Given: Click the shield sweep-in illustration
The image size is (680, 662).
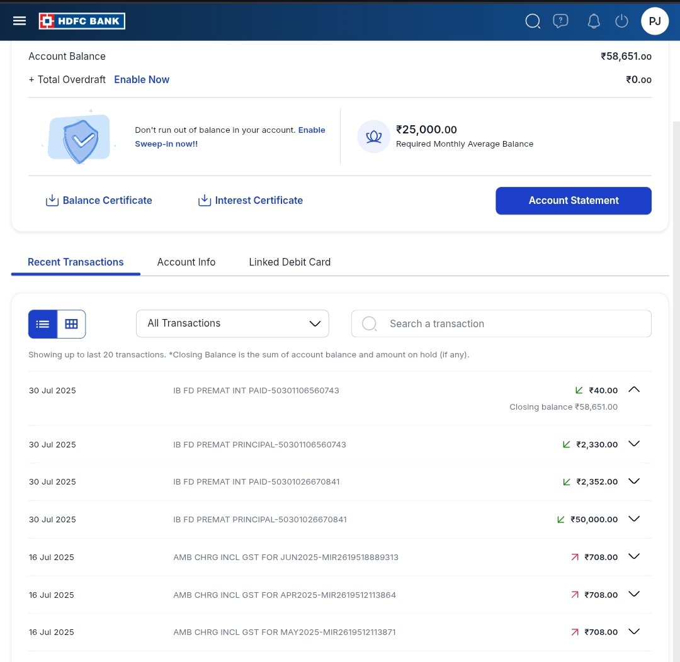Looking at the screenshot, I should click(x=79, y=137).
